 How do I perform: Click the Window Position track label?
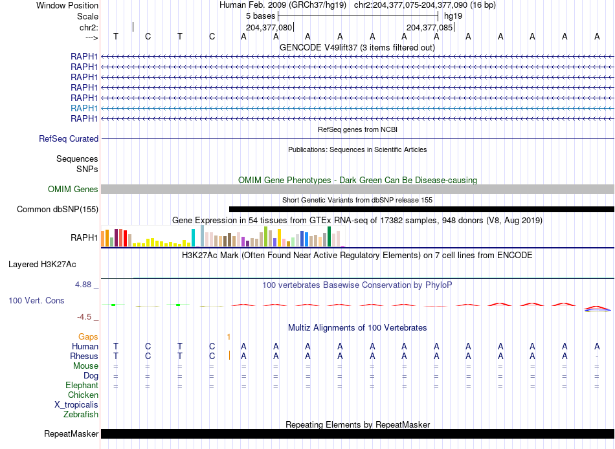tap(67, 5)
